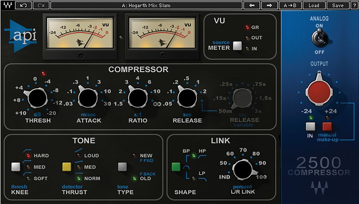Click right VU meter calibration screw
The image size is (359, 204).
[162, 54]
